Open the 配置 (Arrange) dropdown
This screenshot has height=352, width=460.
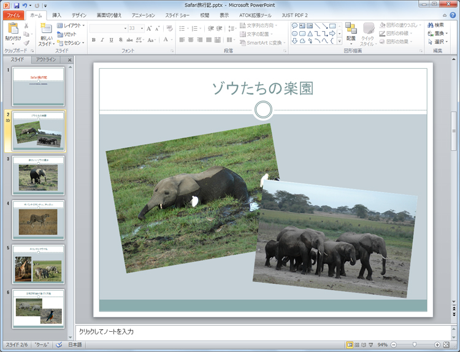tap(351, 34)
